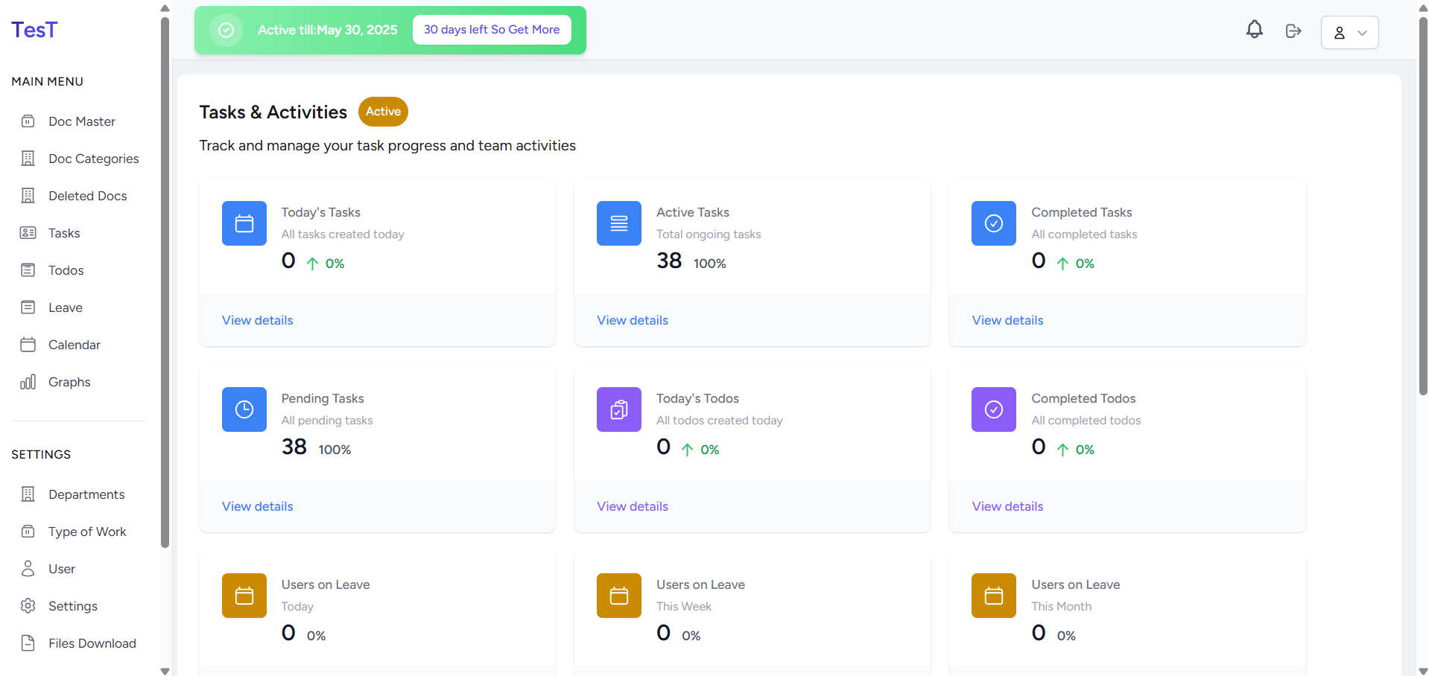Click Active till:May 30, 2025 text
The image size is (1429, 676).
click(x=328, y=30)
